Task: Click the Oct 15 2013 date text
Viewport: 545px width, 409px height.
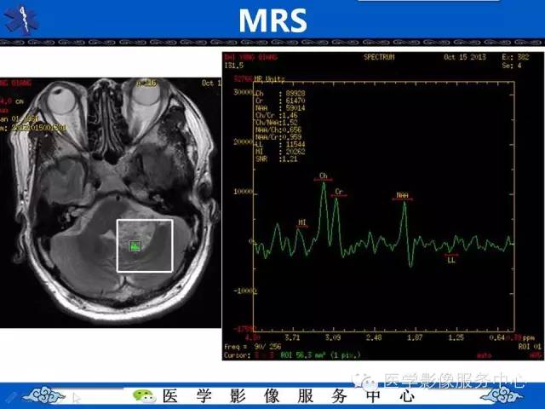Action: pos(465,57)
